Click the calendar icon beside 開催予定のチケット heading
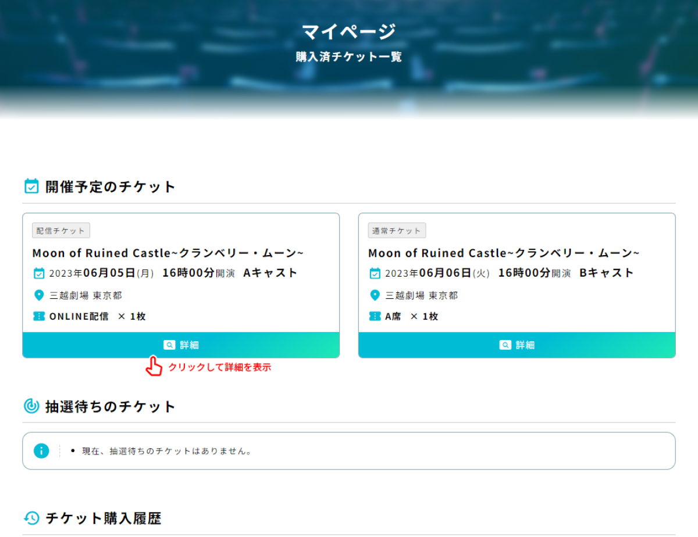Screen dimensions: 698x537 (31, 187)
